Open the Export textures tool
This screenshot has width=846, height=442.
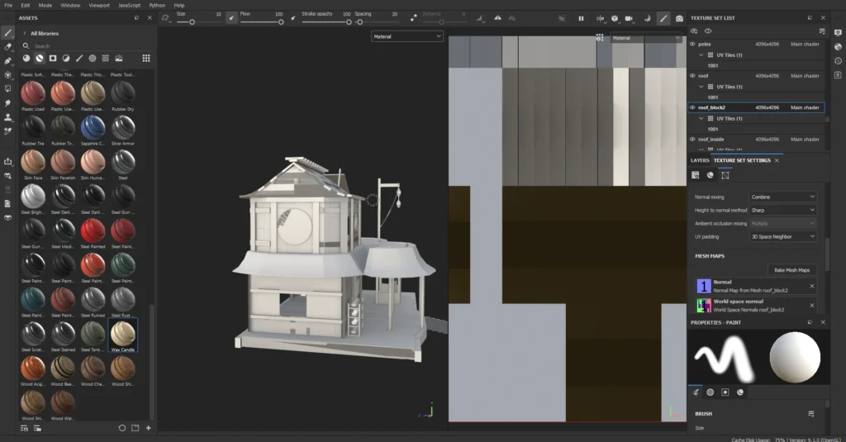pos(8,161)
